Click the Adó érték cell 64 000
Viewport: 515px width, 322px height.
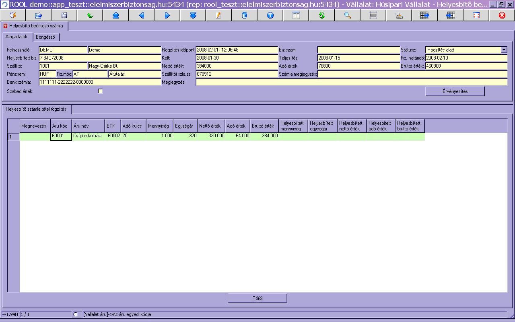coord(237,136)
